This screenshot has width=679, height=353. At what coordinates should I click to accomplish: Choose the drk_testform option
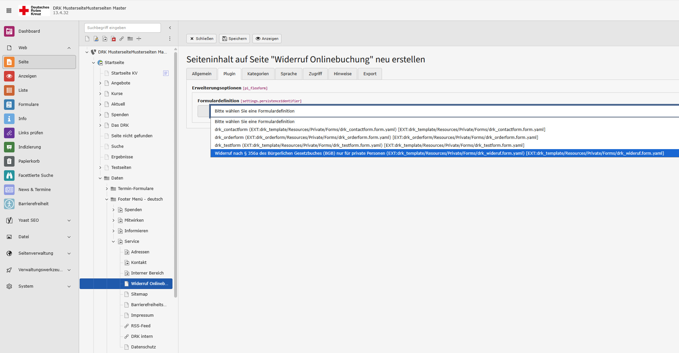tap(444, 145)
